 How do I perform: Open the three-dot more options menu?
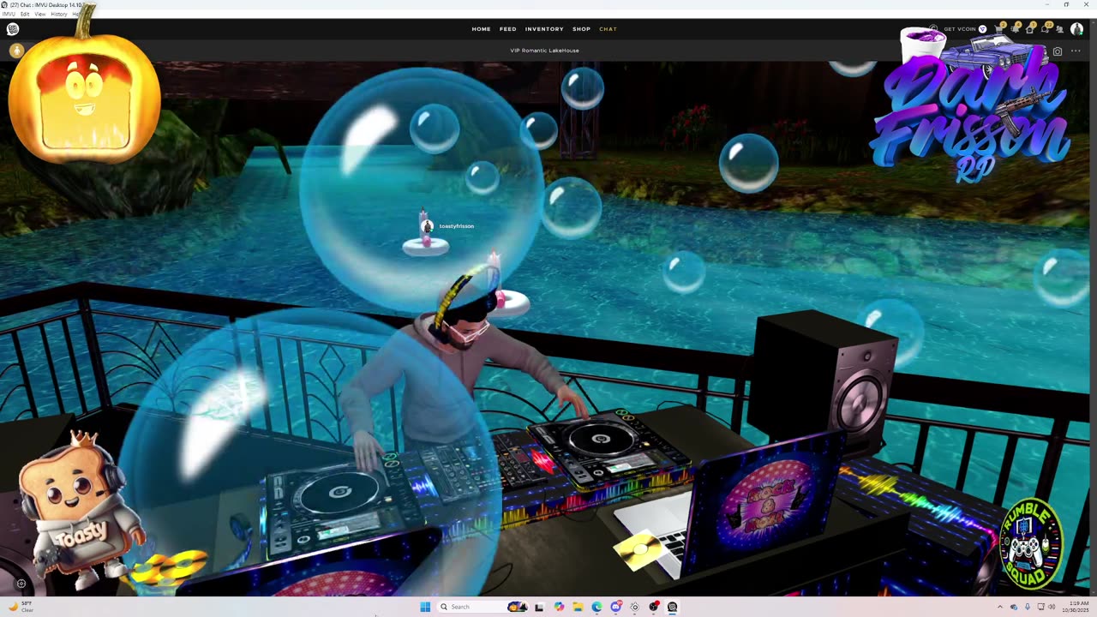pyautogui.click(x=1076, y=51)
